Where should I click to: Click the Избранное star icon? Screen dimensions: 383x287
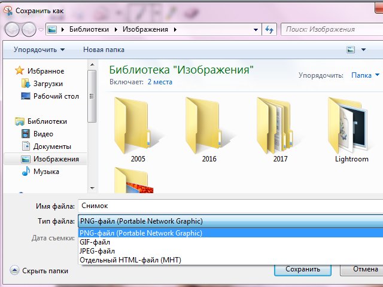20,71
